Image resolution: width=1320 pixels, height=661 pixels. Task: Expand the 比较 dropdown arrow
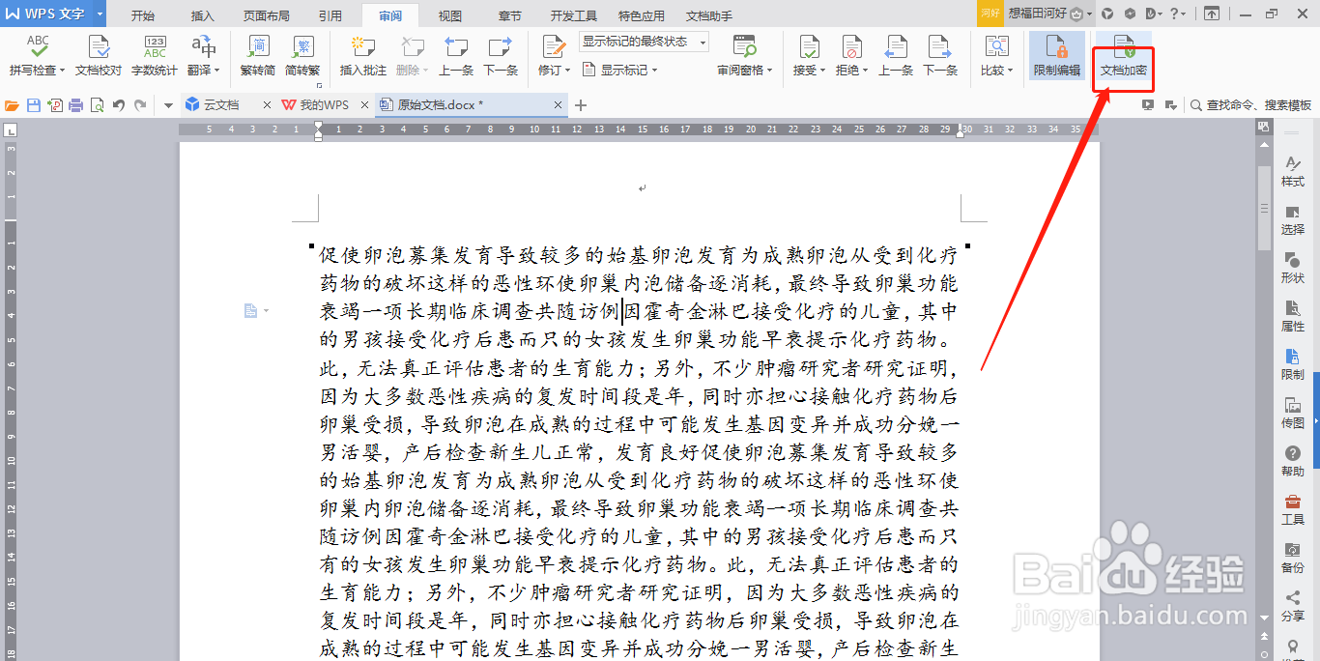point(1010,71)
